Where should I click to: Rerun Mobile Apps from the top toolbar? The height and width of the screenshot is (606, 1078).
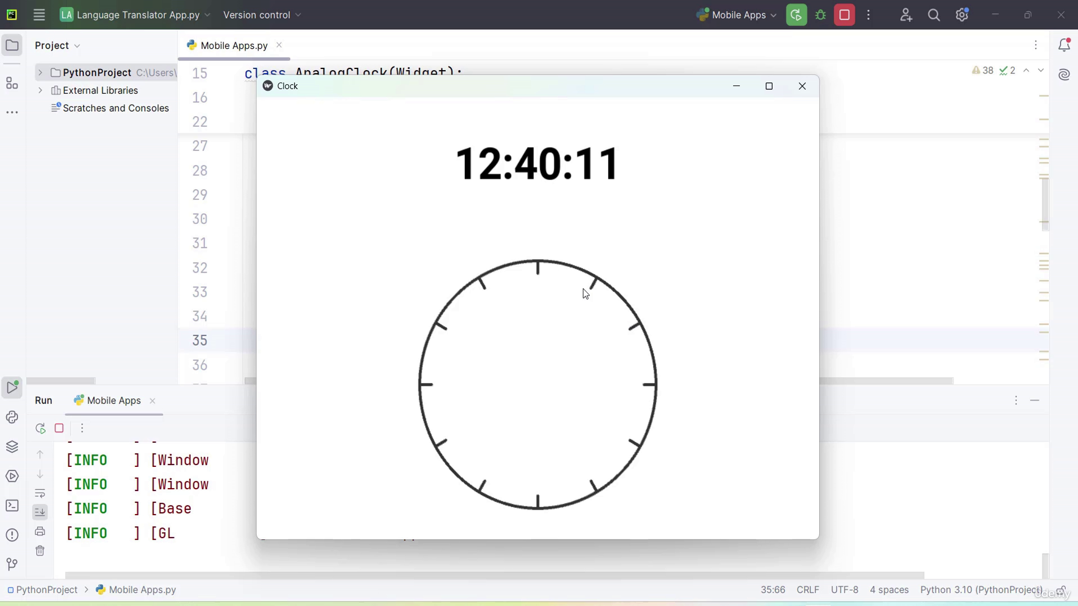[796, 15]
